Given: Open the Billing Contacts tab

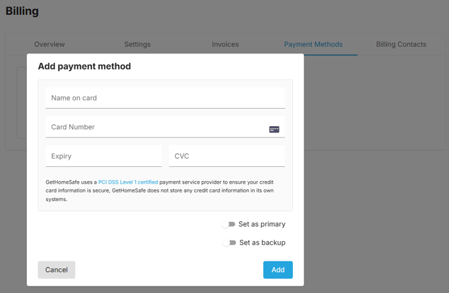Looking at the screenshot, I should (401, 44).
